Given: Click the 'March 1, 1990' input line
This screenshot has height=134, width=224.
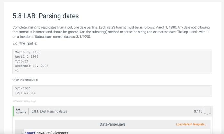Looking at the screenshot, I should pyautogui.click(x=28, y=52).
